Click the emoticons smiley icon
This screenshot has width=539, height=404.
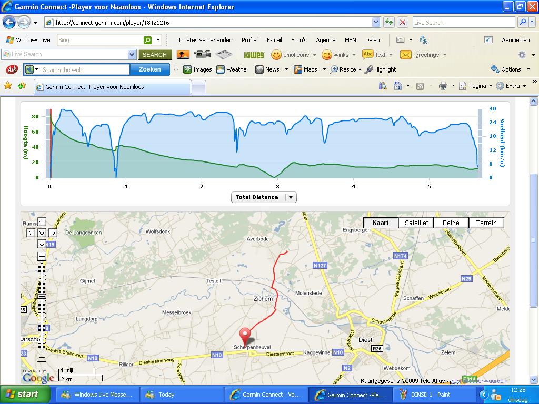[x=276, y=55]
